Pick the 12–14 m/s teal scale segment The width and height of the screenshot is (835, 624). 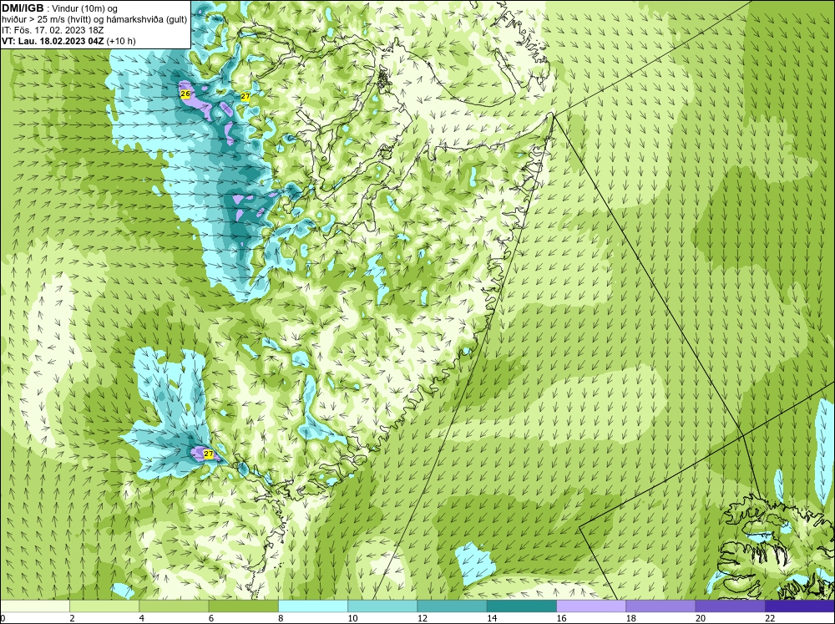coord(452,606)
